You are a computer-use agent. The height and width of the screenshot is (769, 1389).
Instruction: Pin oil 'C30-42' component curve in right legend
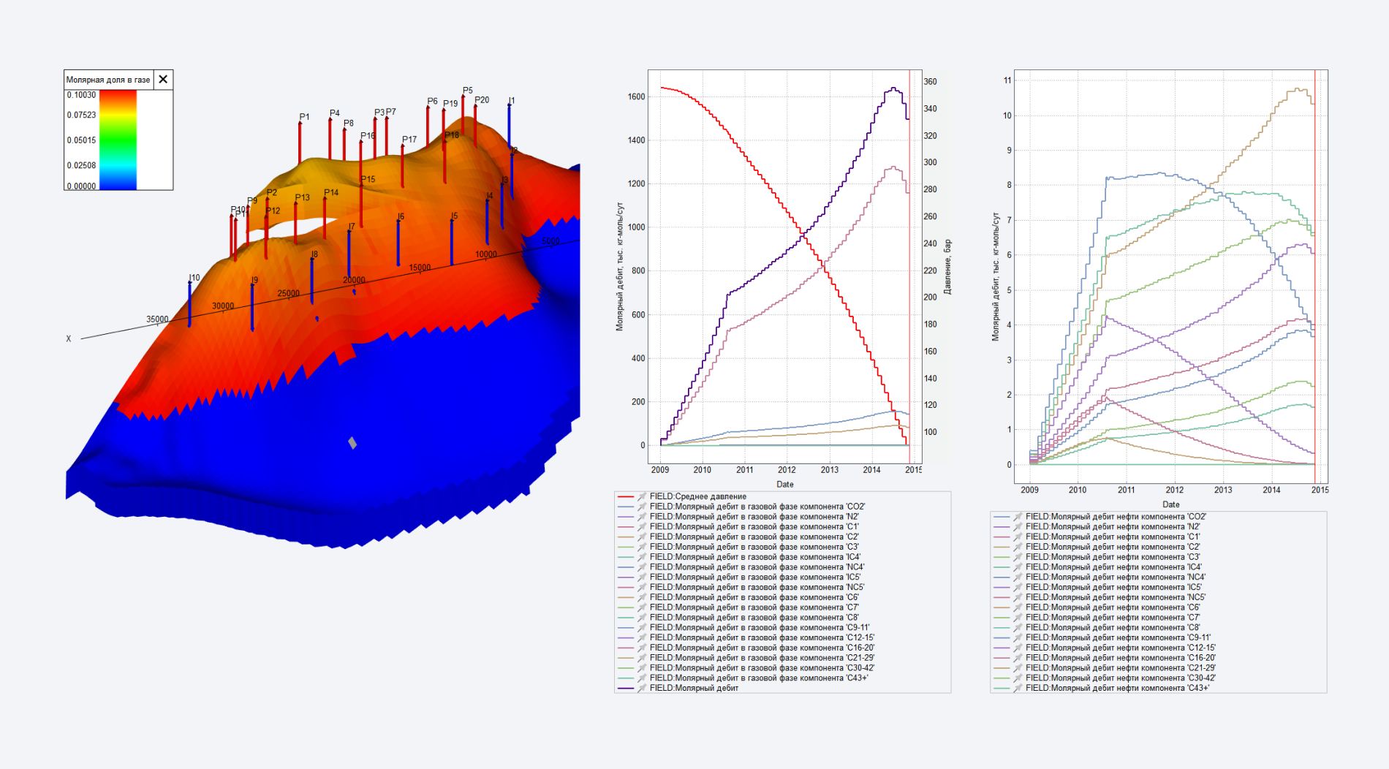[1017, 678]
